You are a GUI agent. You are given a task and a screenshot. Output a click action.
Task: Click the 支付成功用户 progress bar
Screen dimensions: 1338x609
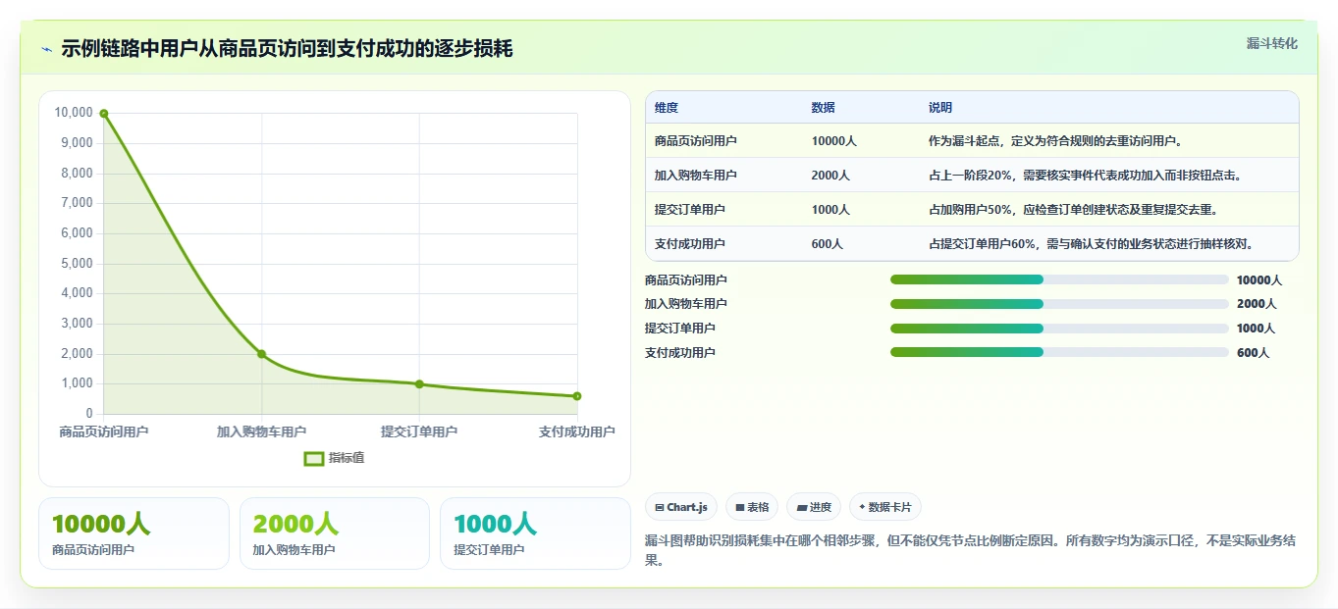pyautogui.click(x=1059, y=352)
